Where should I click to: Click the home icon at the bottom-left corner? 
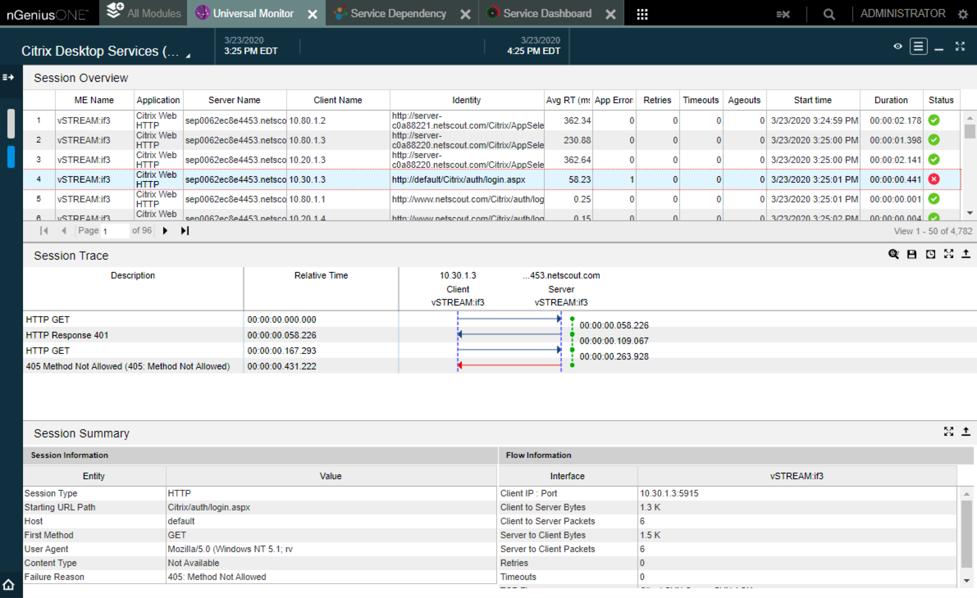8,585
